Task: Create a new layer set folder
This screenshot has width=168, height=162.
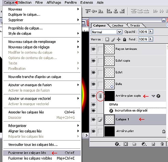Action: pyautogui.click(x=134, y=144)
